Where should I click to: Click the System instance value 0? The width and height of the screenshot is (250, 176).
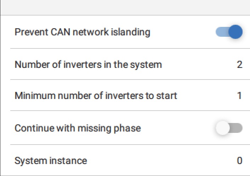pos(240,160)
